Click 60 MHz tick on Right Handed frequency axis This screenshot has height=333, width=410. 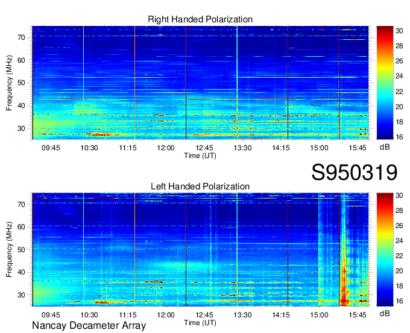pos(22,60)
